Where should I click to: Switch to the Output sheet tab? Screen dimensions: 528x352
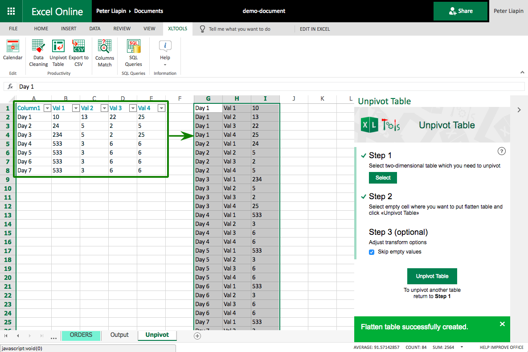point(119,335)
